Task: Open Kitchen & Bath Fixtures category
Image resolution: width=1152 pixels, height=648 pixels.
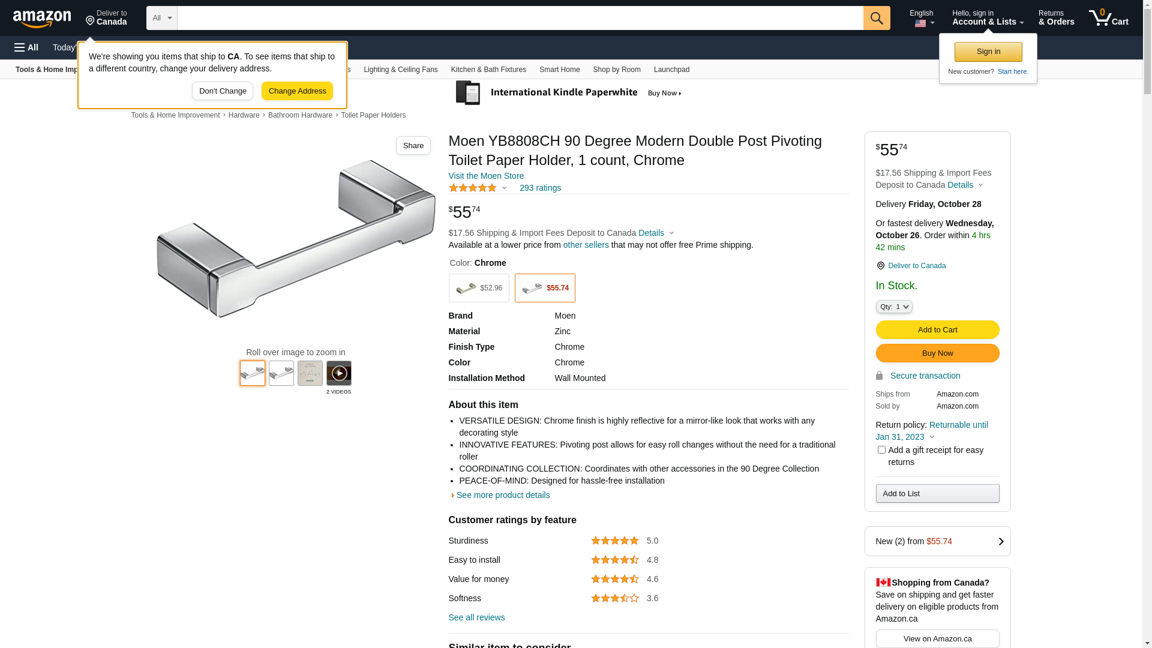Action: pos(488,70)
